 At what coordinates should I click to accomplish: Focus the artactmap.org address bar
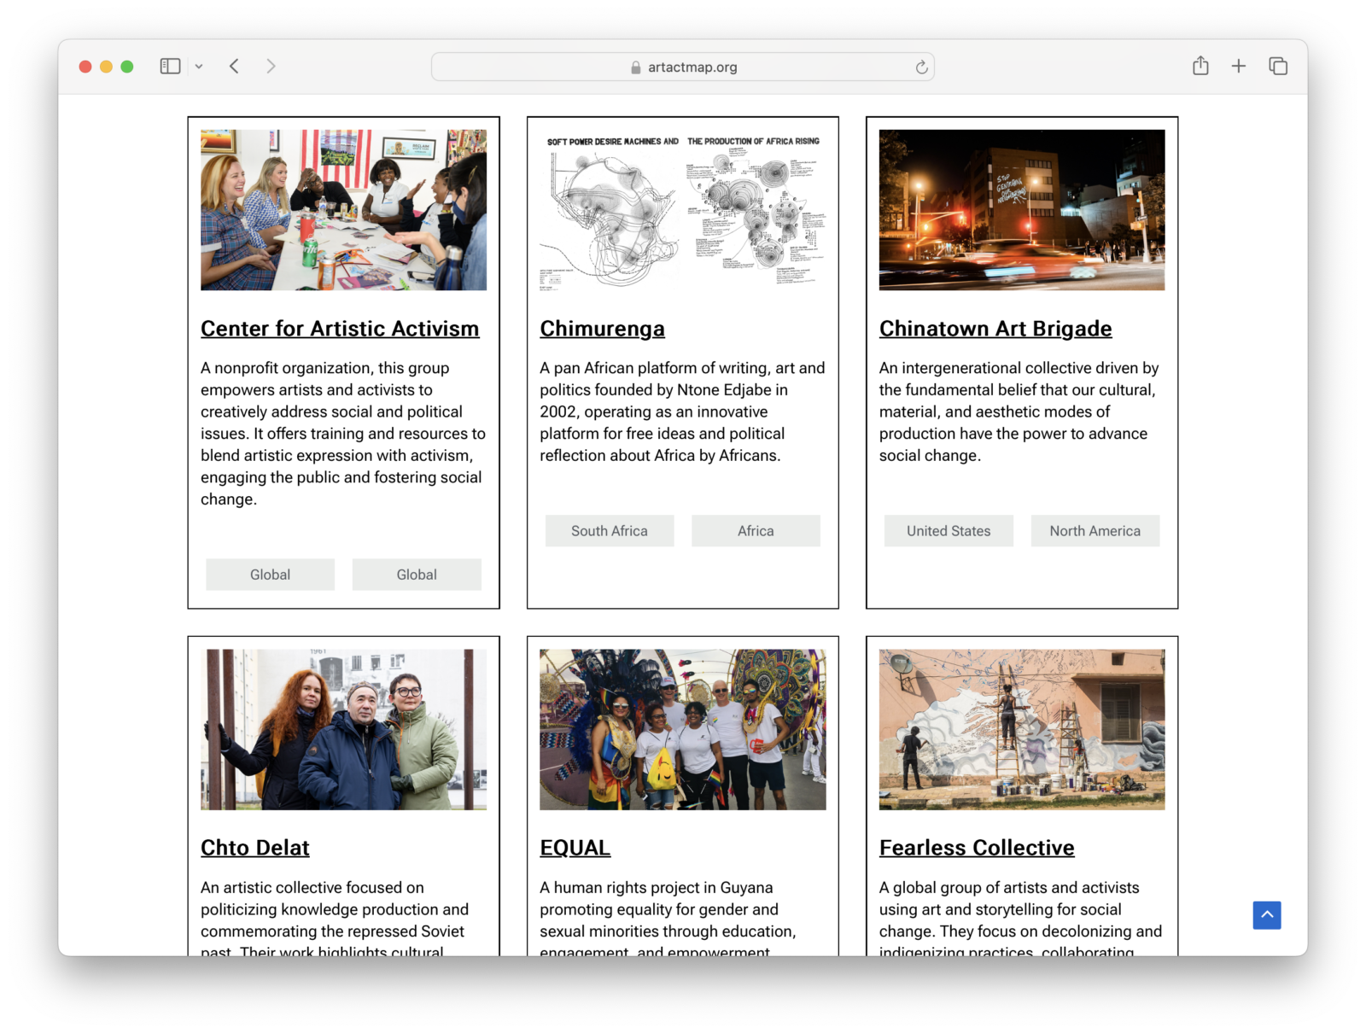tap(683, 67)
